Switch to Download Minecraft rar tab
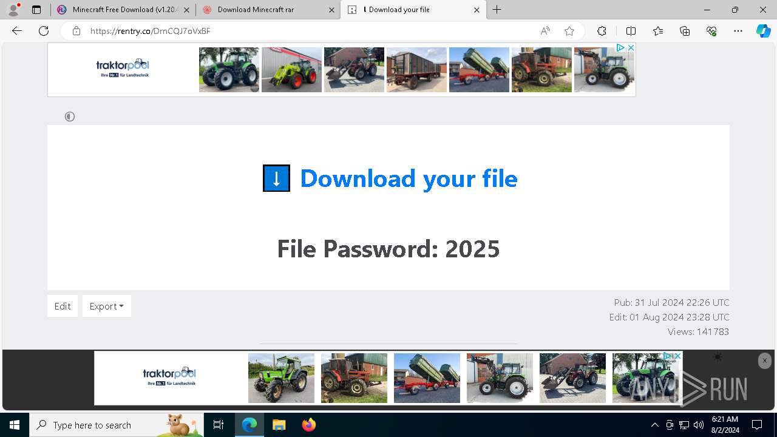The image size is (777, 437). coord(268,10)
